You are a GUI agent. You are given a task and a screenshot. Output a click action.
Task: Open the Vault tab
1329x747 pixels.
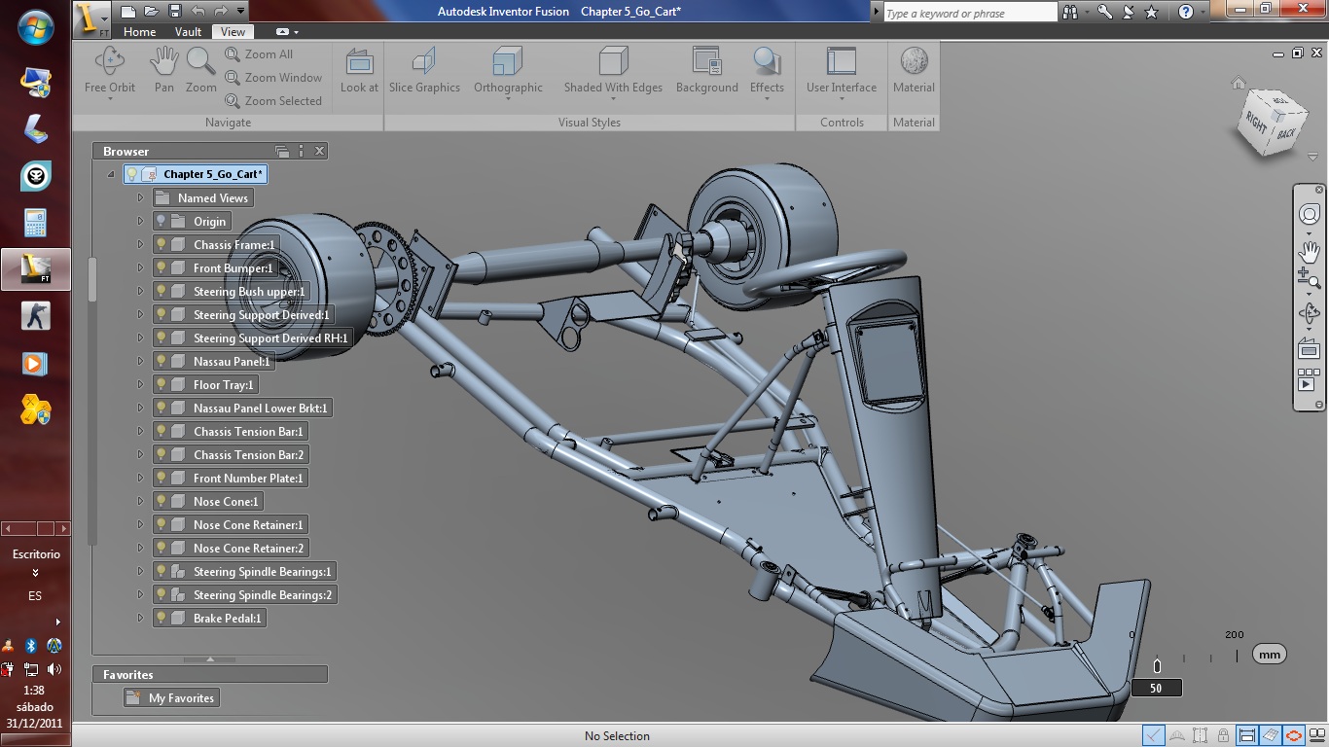[187, 31]
